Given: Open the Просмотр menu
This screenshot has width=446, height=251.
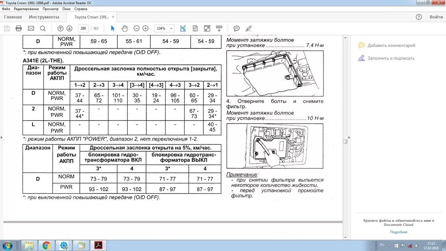Looking at the screenshot, I should [51, 9].
